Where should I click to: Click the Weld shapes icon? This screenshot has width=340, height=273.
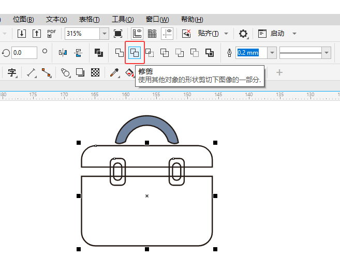click(119, 52)
